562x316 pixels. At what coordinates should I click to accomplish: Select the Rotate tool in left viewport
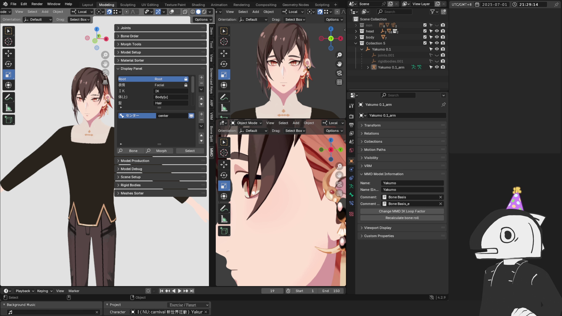point(8,64)
